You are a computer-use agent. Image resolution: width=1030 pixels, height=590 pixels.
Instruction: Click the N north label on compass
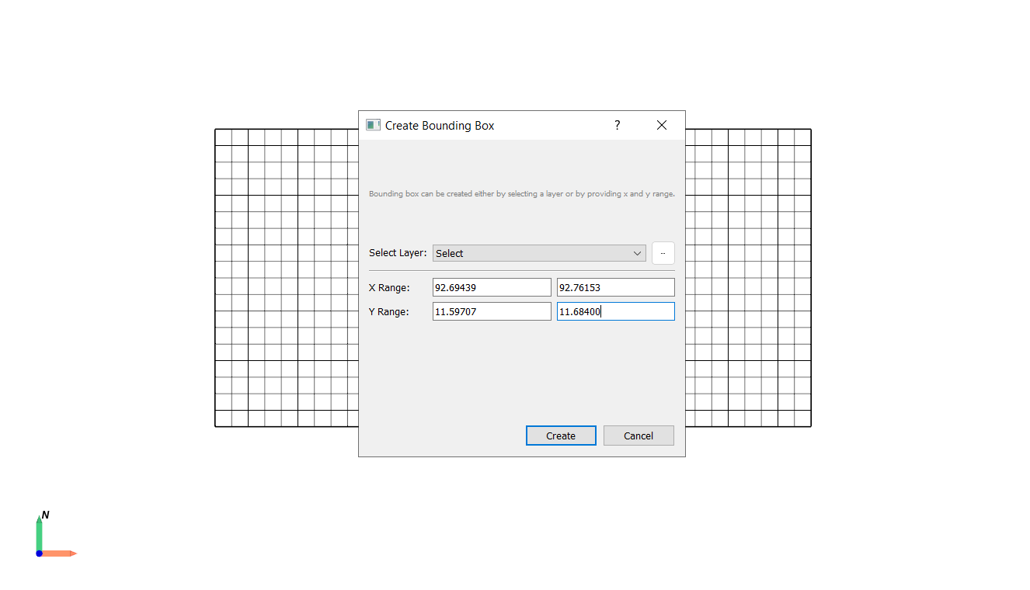tap(46, 515)
